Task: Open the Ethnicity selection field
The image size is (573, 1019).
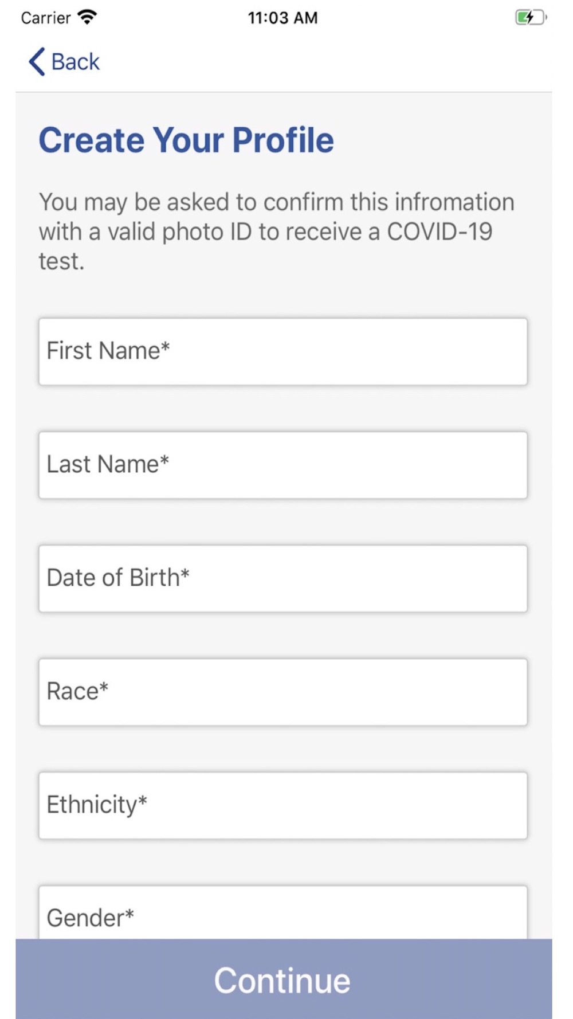Action: [x=283, y=805]
